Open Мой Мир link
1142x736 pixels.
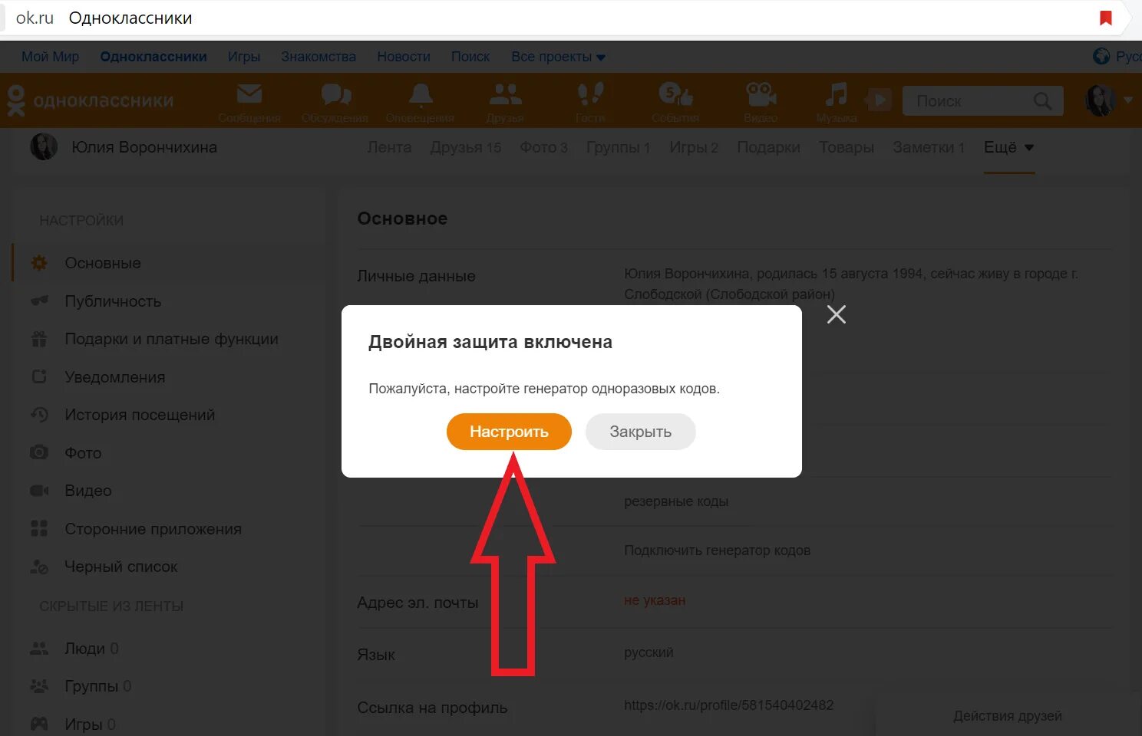(x=50, y=57)
